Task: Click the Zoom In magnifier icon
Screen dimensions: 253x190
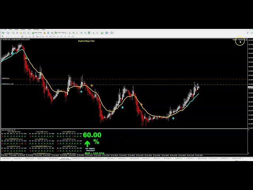Action: (x=81, y=32)
